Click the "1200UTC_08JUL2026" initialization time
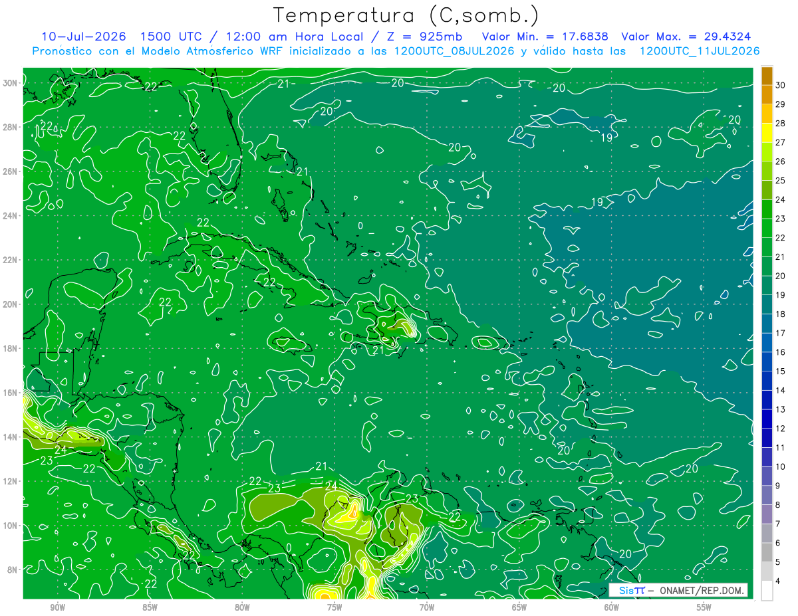The height and width of the screenshot is (616, 798). (x=454, y=51)
